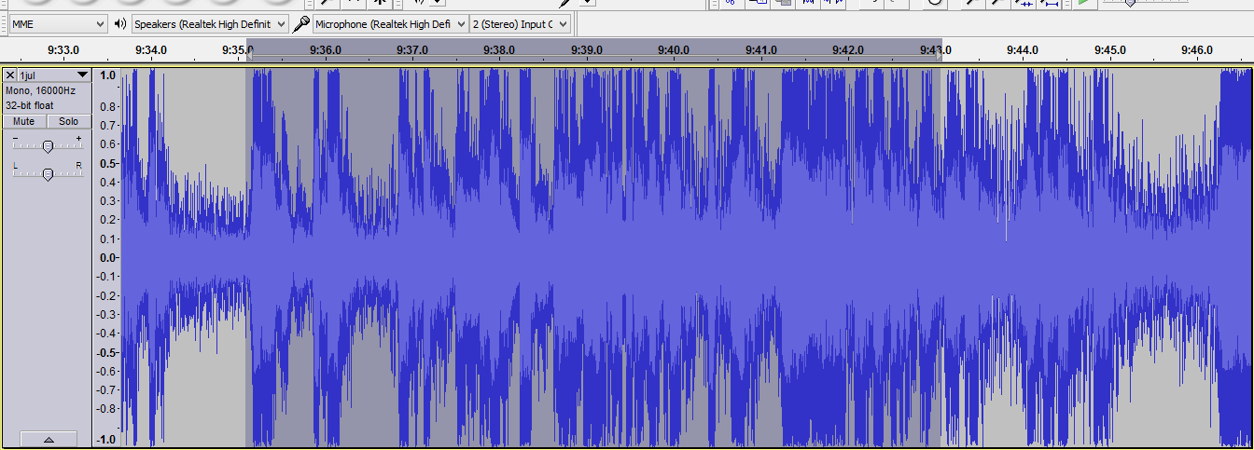1254x450 pixels.
Task: Click the -0.5 value on vertical scale
Action: pyautogui.click(x=106, y=352)
